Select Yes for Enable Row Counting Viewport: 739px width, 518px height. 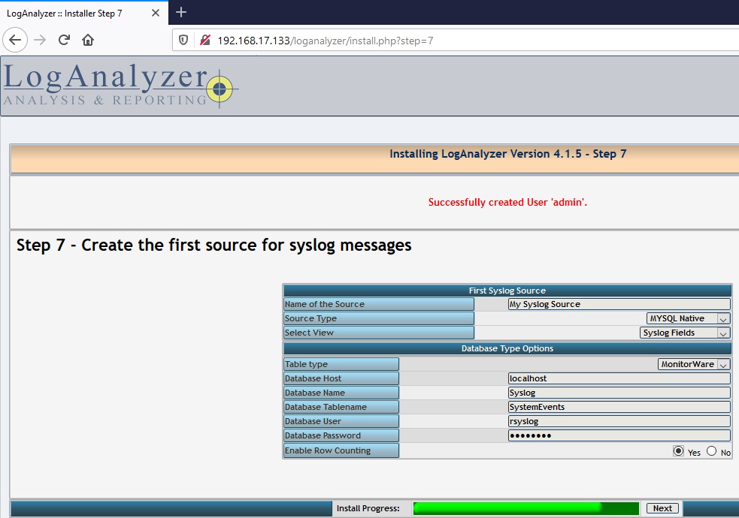coord(678,450)
